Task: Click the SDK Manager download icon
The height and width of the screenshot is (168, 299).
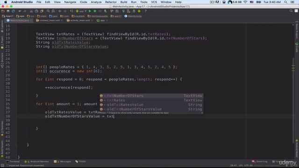Action: coord(134,11)
